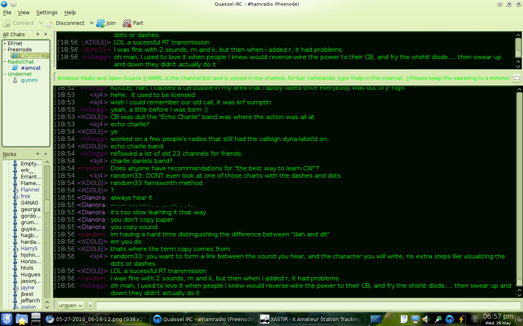This screenshot has width=523, height=326.
Task: Click the Quassel window menu icon in title bar
Action: 4,4
